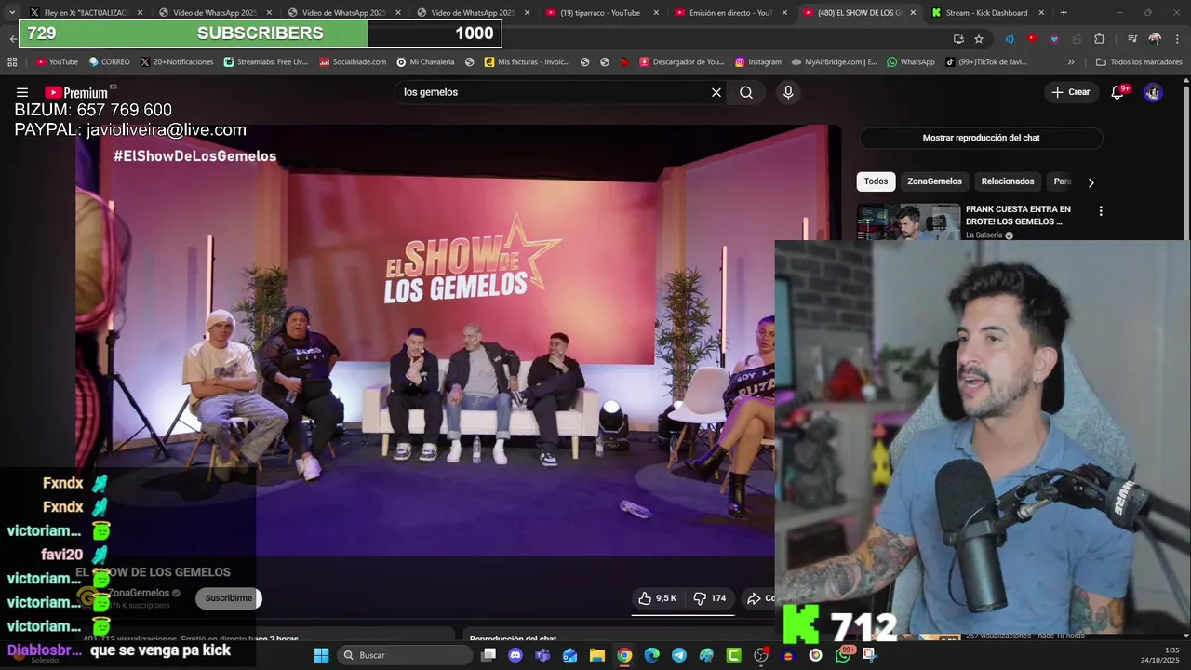Select the Relacionados filter chip

pos(1008,181)
